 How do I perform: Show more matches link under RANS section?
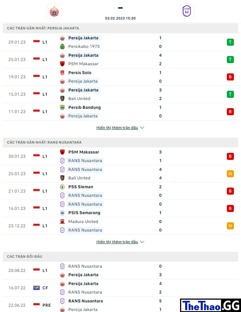(117, 242)
